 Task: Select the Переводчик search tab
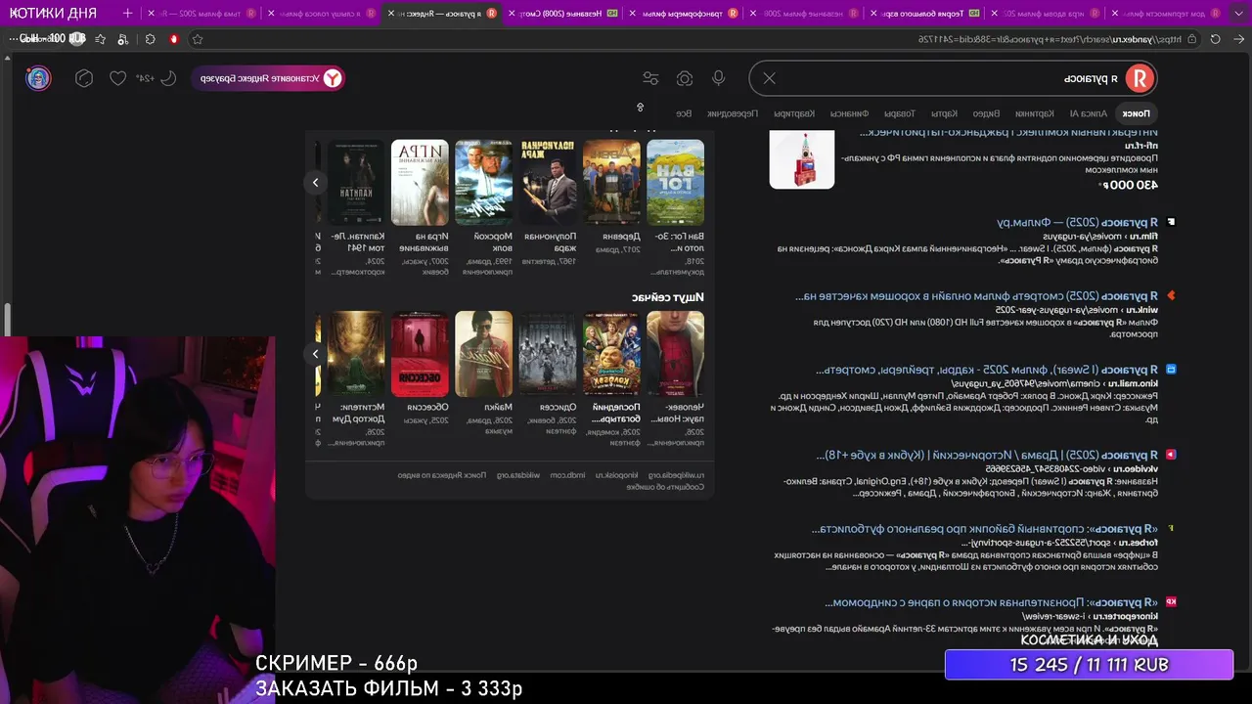[x=733, y=113]
